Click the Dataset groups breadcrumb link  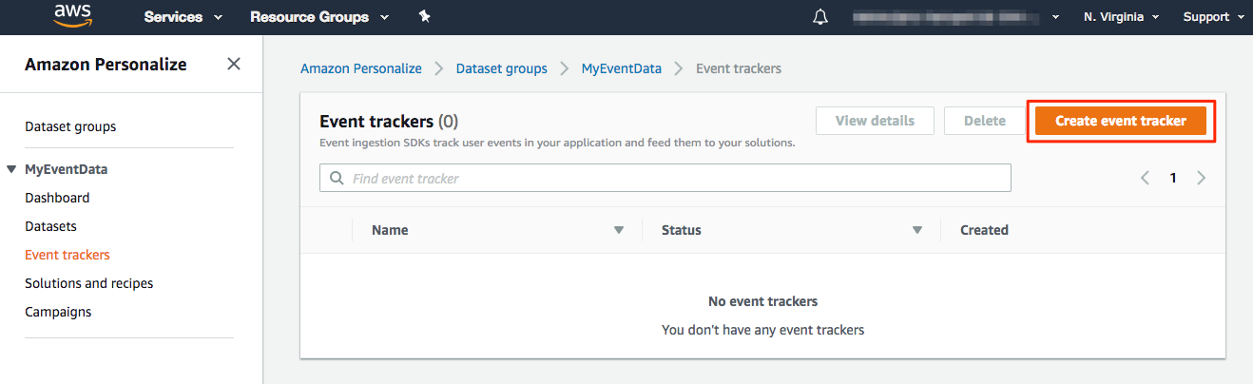click(501, 68)
